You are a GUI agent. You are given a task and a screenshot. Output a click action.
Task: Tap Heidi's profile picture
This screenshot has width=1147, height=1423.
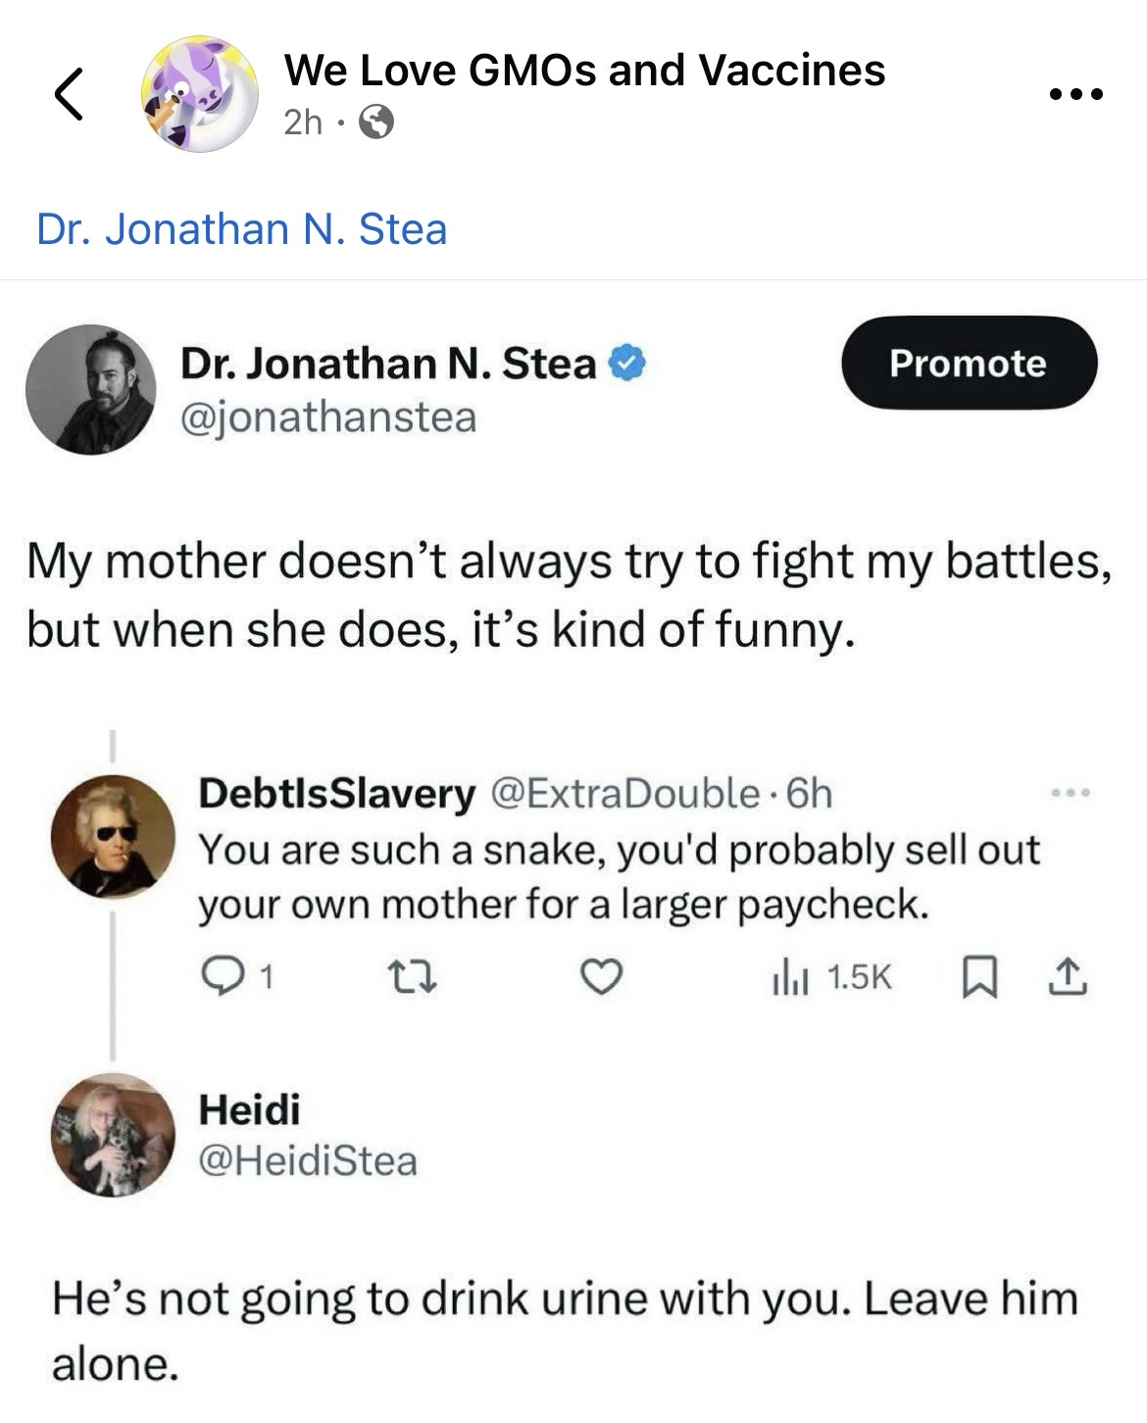point(113,1135)
